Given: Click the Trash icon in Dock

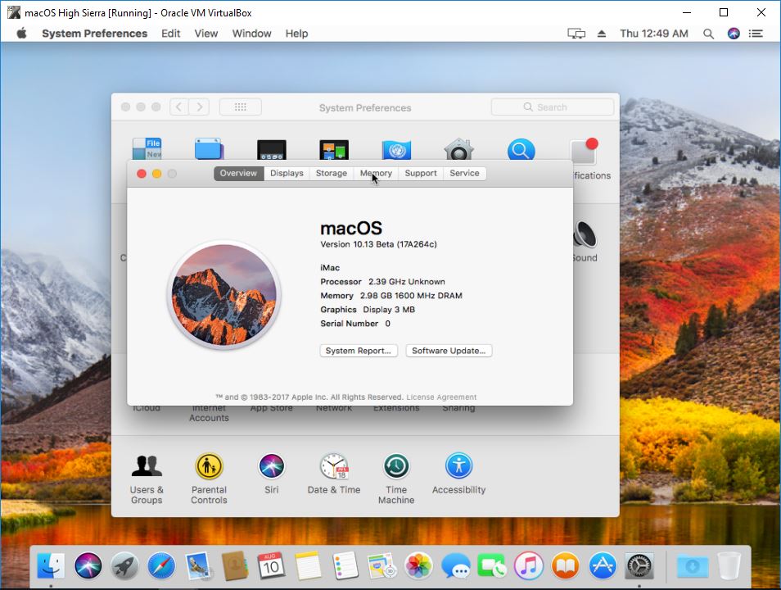Looking at the screenshot, I should point(729,565).
